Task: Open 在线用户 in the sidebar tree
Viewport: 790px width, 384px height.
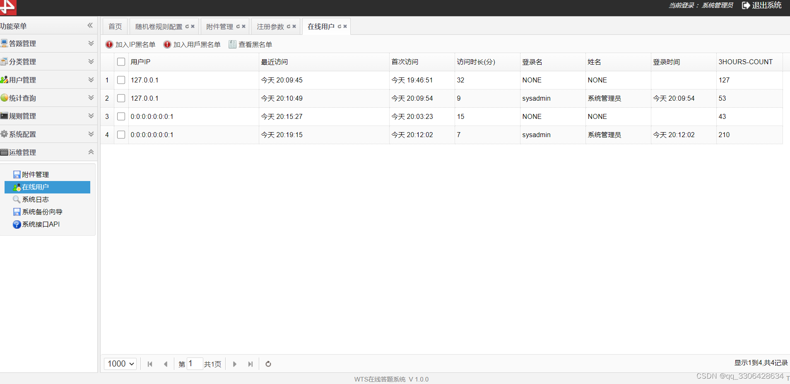Action: click(47, 187)
